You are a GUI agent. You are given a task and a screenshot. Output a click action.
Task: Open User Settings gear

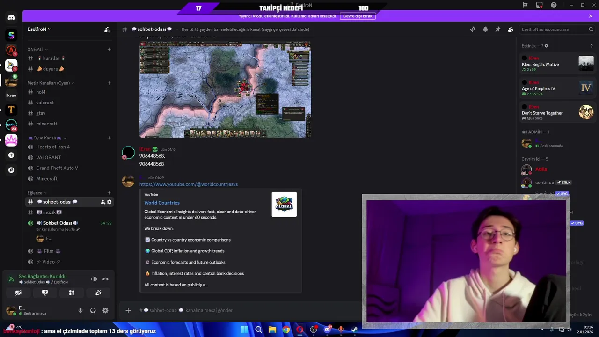click(x=105, y=310)
